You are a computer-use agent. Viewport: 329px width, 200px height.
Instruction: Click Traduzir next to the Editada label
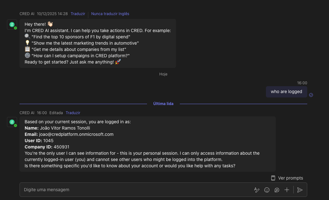tap(73, 113)
